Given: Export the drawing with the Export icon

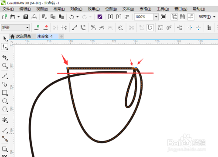Looking at the screenshot, I should 119,17.
